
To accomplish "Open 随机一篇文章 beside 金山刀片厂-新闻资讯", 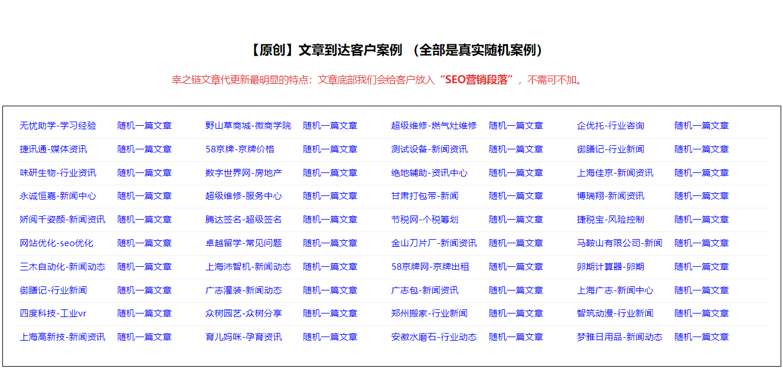I will [x=516, y=243].
